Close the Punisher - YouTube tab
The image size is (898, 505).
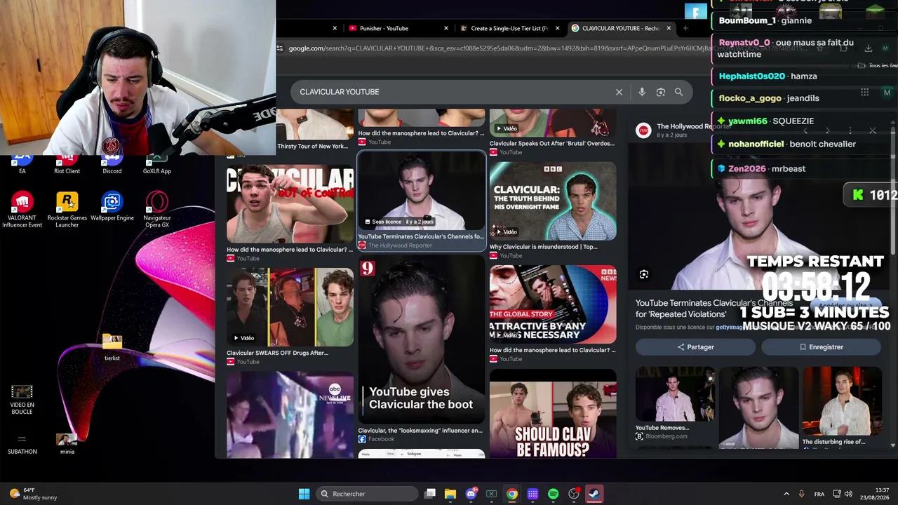click(x=446, y=28)
